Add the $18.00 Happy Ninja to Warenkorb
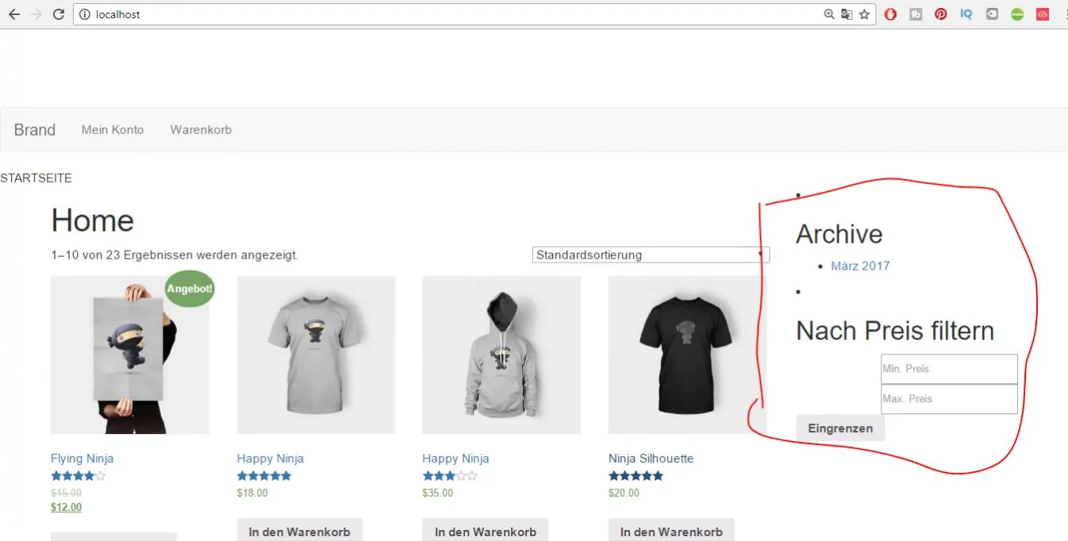The height and width of the screenshot is (541, 1068). 299,530
